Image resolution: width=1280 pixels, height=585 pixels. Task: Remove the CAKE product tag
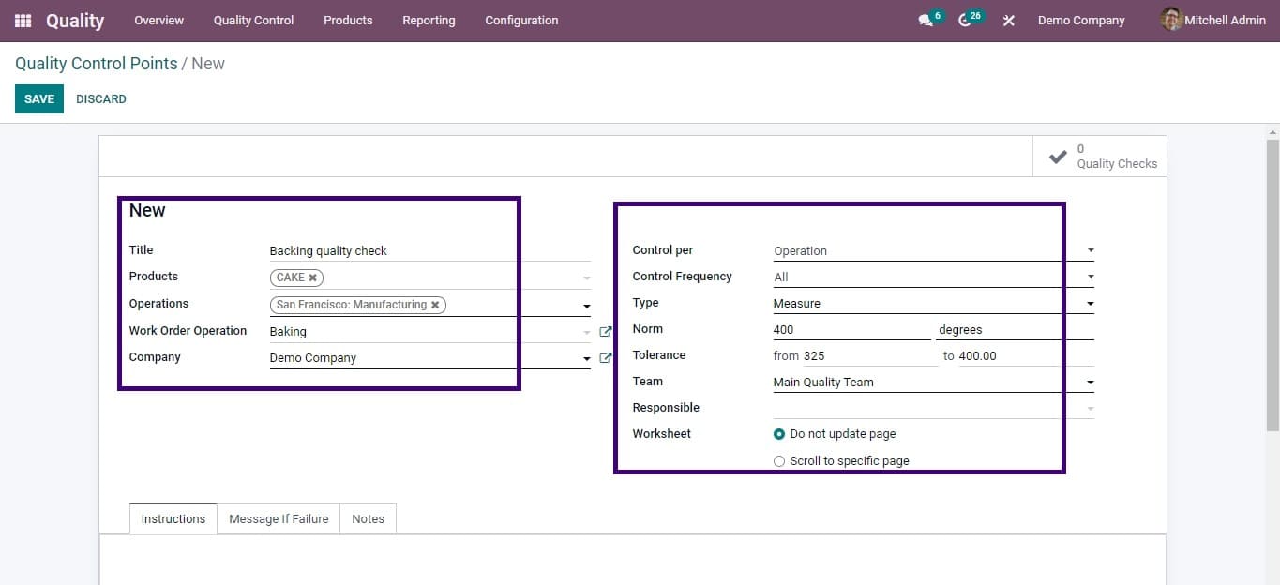pos(312,277)
